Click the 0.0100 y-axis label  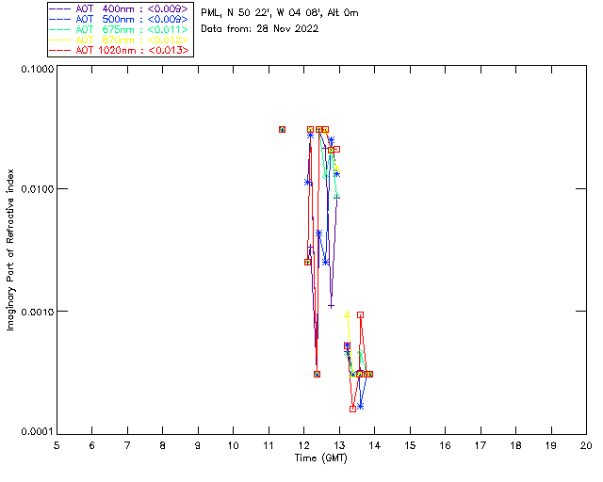click(x=37, y=189)
